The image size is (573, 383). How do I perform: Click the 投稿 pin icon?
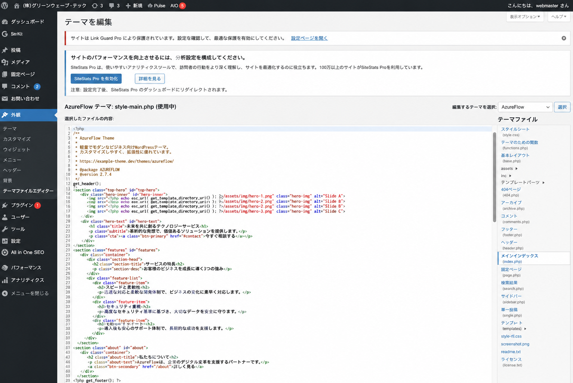pos(5,50)
